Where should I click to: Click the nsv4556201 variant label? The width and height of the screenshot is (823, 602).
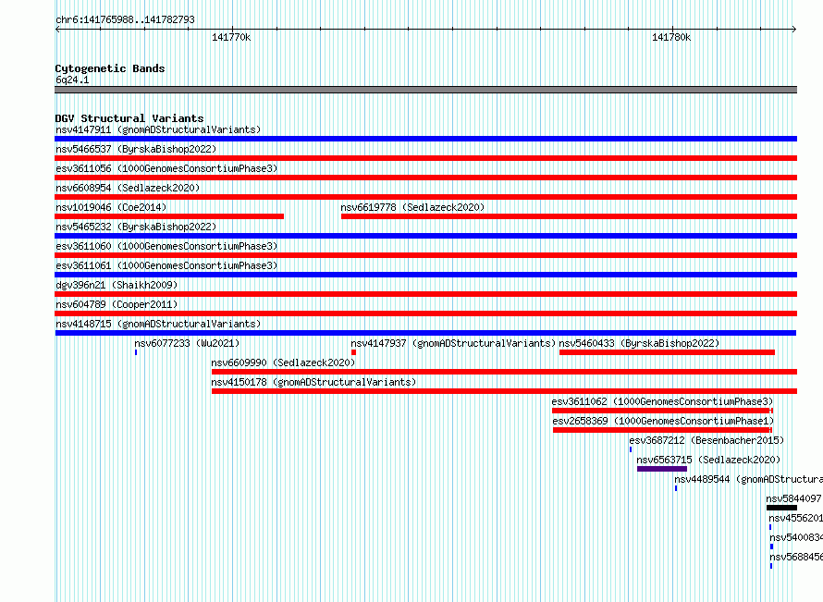tap(795, 518)
